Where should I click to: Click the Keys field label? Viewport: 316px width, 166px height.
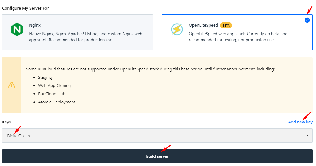6,122
